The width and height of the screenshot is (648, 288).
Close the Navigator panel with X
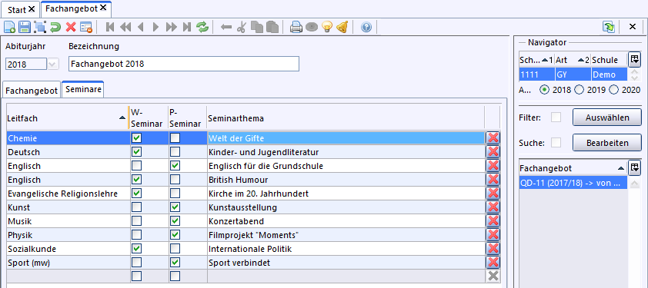(633, 27)
